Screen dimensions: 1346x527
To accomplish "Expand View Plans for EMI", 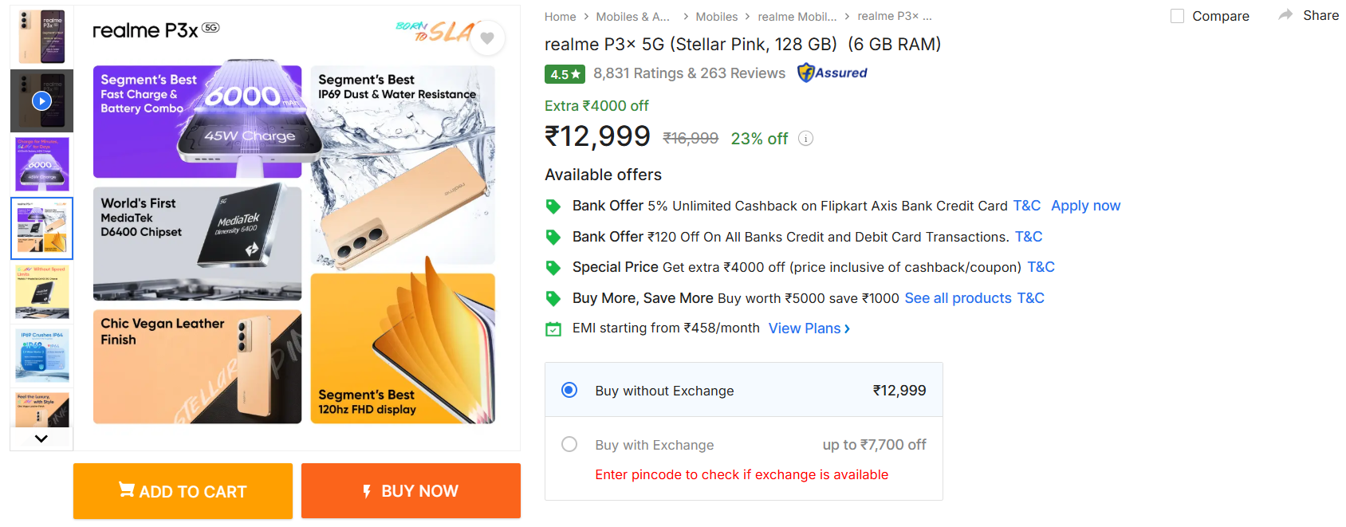I will [x=809, y=328].
